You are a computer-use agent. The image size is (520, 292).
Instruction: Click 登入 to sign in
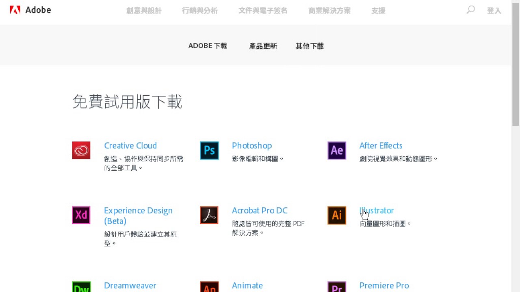tap(494, 11)
